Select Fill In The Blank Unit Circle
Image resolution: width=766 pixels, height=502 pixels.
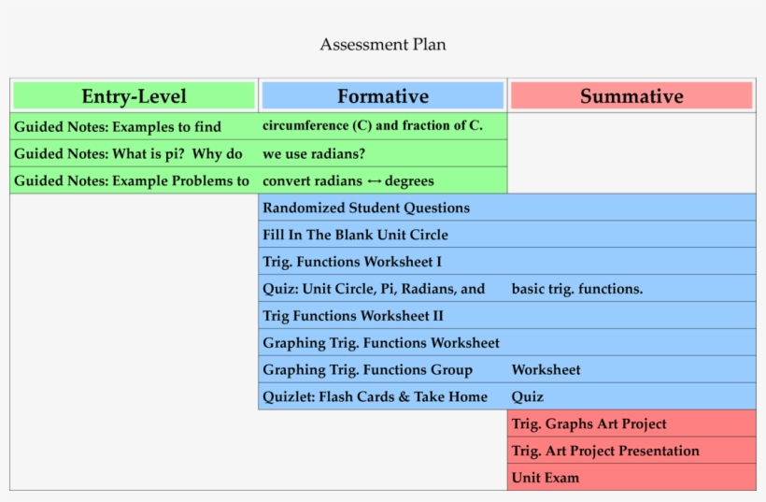[507, 234]
